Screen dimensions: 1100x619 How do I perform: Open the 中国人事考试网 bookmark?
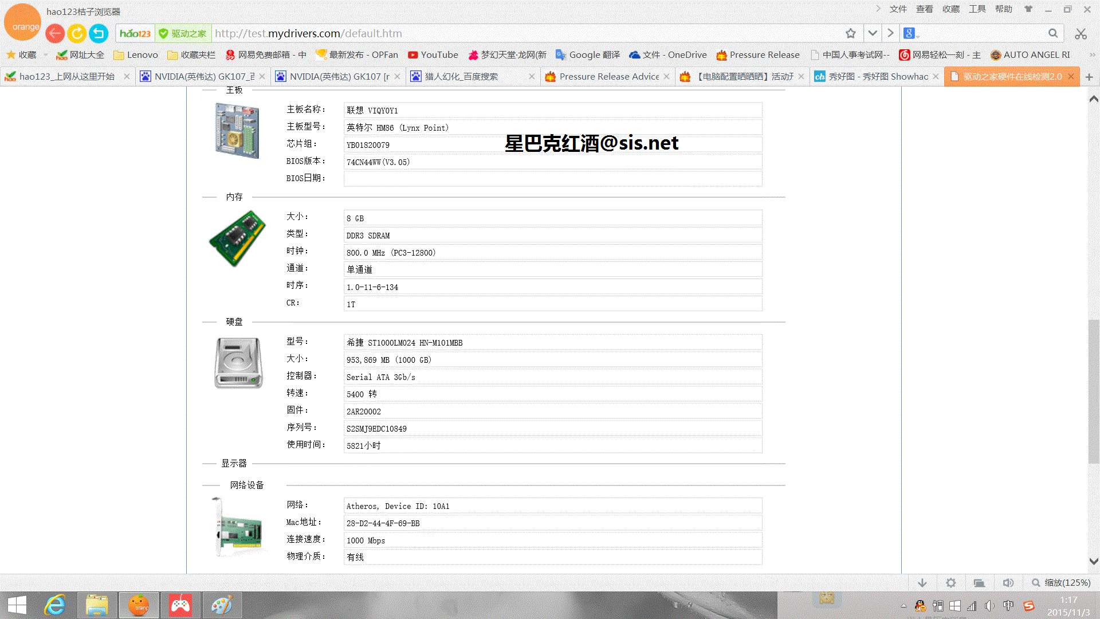[x=850, y=55]
